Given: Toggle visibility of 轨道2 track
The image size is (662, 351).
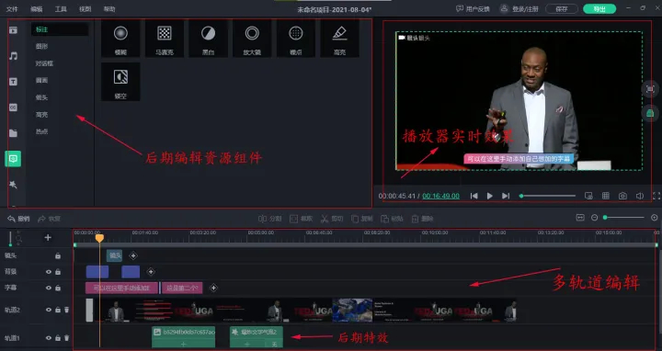Looking at the screenshot, I should [49, 310].
